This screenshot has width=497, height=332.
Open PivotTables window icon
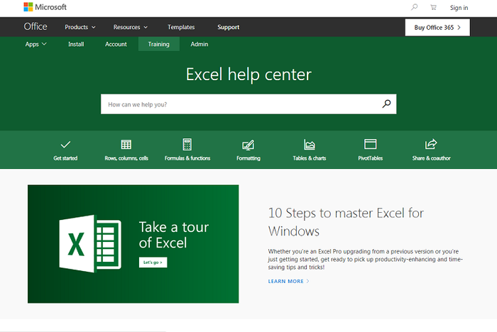pos(370,144)
